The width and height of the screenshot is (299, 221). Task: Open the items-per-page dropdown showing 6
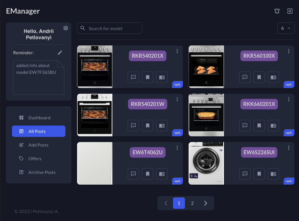coord(286,28)
